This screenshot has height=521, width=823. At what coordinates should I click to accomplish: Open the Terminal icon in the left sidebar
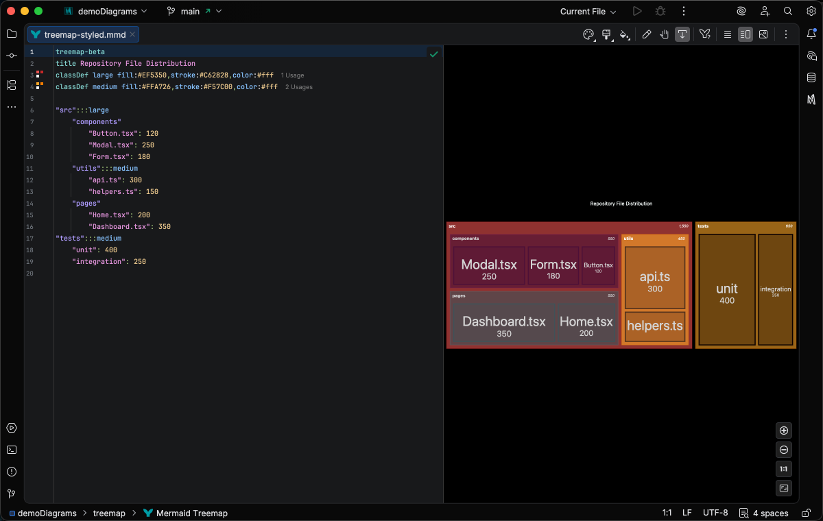(x=11, y=450)
